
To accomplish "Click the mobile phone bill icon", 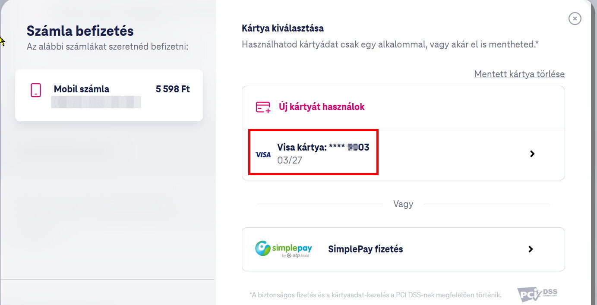I will (x=36, y=90).
